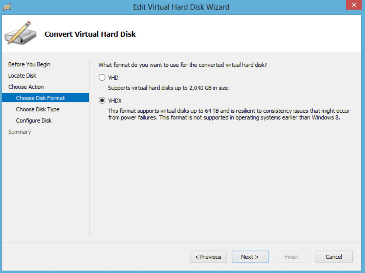
Task: Click the grayed Finish button
Action: point(291,257)
